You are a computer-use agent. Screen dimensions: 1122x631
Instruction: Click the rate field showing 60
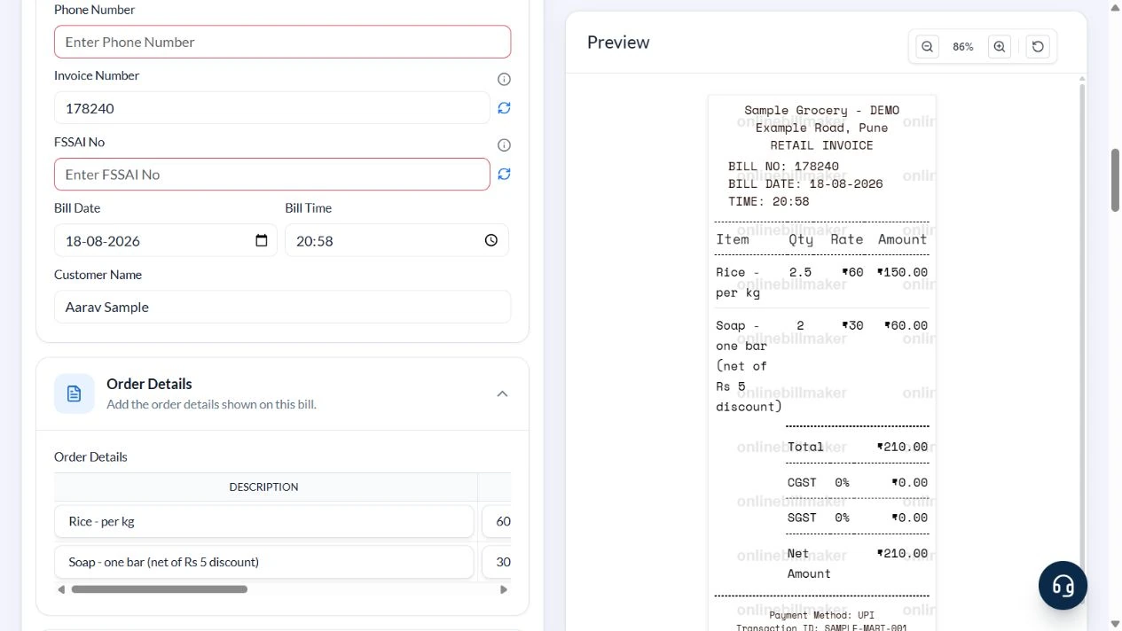[x=498, y=521]
